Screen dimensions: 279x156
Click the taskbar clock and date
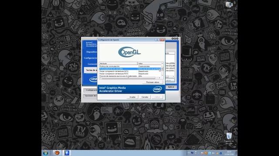pyautogui.click(x=229, y=153)
